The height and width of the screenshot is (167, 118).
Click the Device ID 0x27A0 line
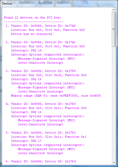click(41, 26)
